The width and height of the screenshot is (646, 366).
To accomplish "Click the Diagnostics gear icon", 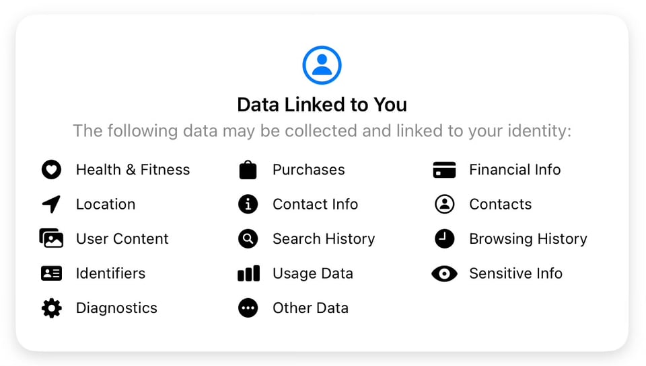I will (x=51, y=308).
